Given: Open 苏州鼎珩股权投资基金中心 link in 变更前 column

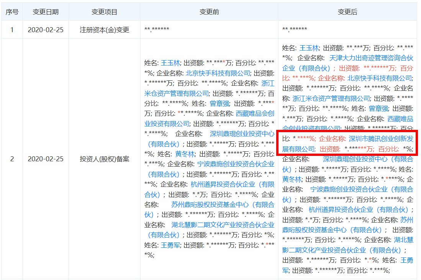Looking at the screenshot, I should [x=210, y=210].
